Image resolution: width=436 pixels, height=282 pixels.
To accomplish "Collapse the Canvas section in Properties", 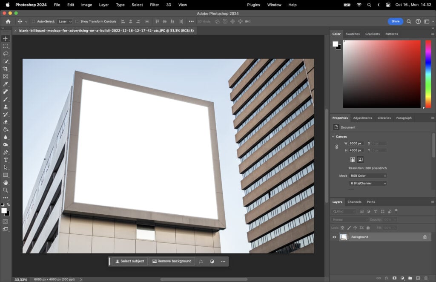I will click(333, 136).
